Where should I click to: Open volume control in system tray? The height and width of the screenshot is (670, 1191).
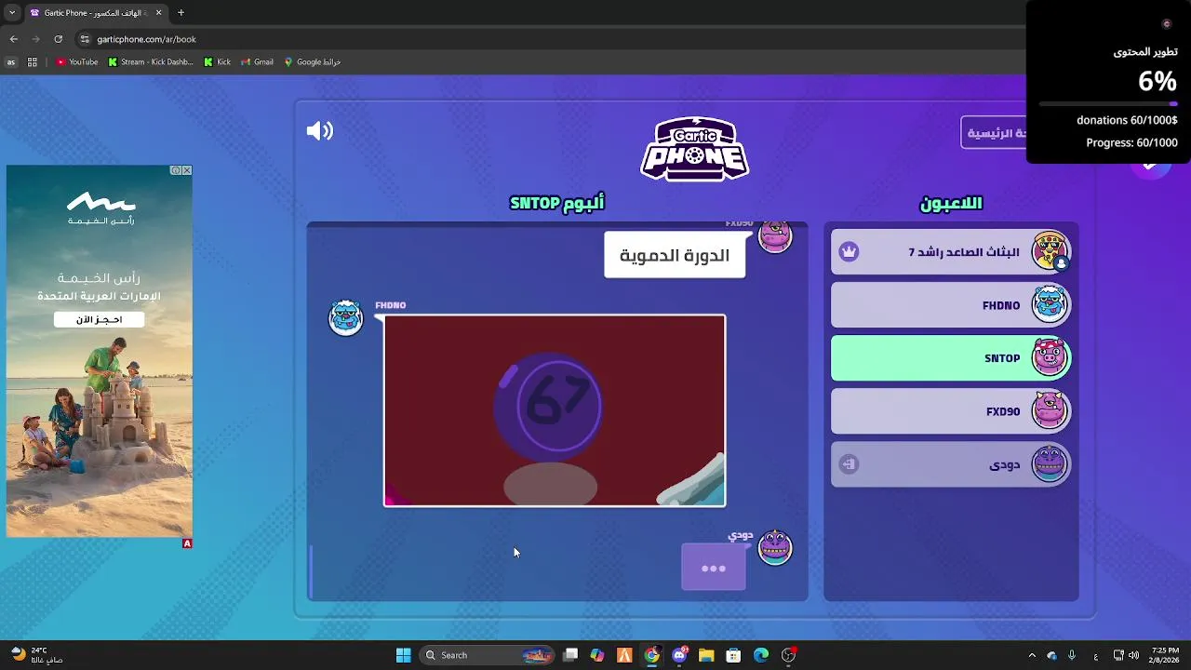(1133, 655)
